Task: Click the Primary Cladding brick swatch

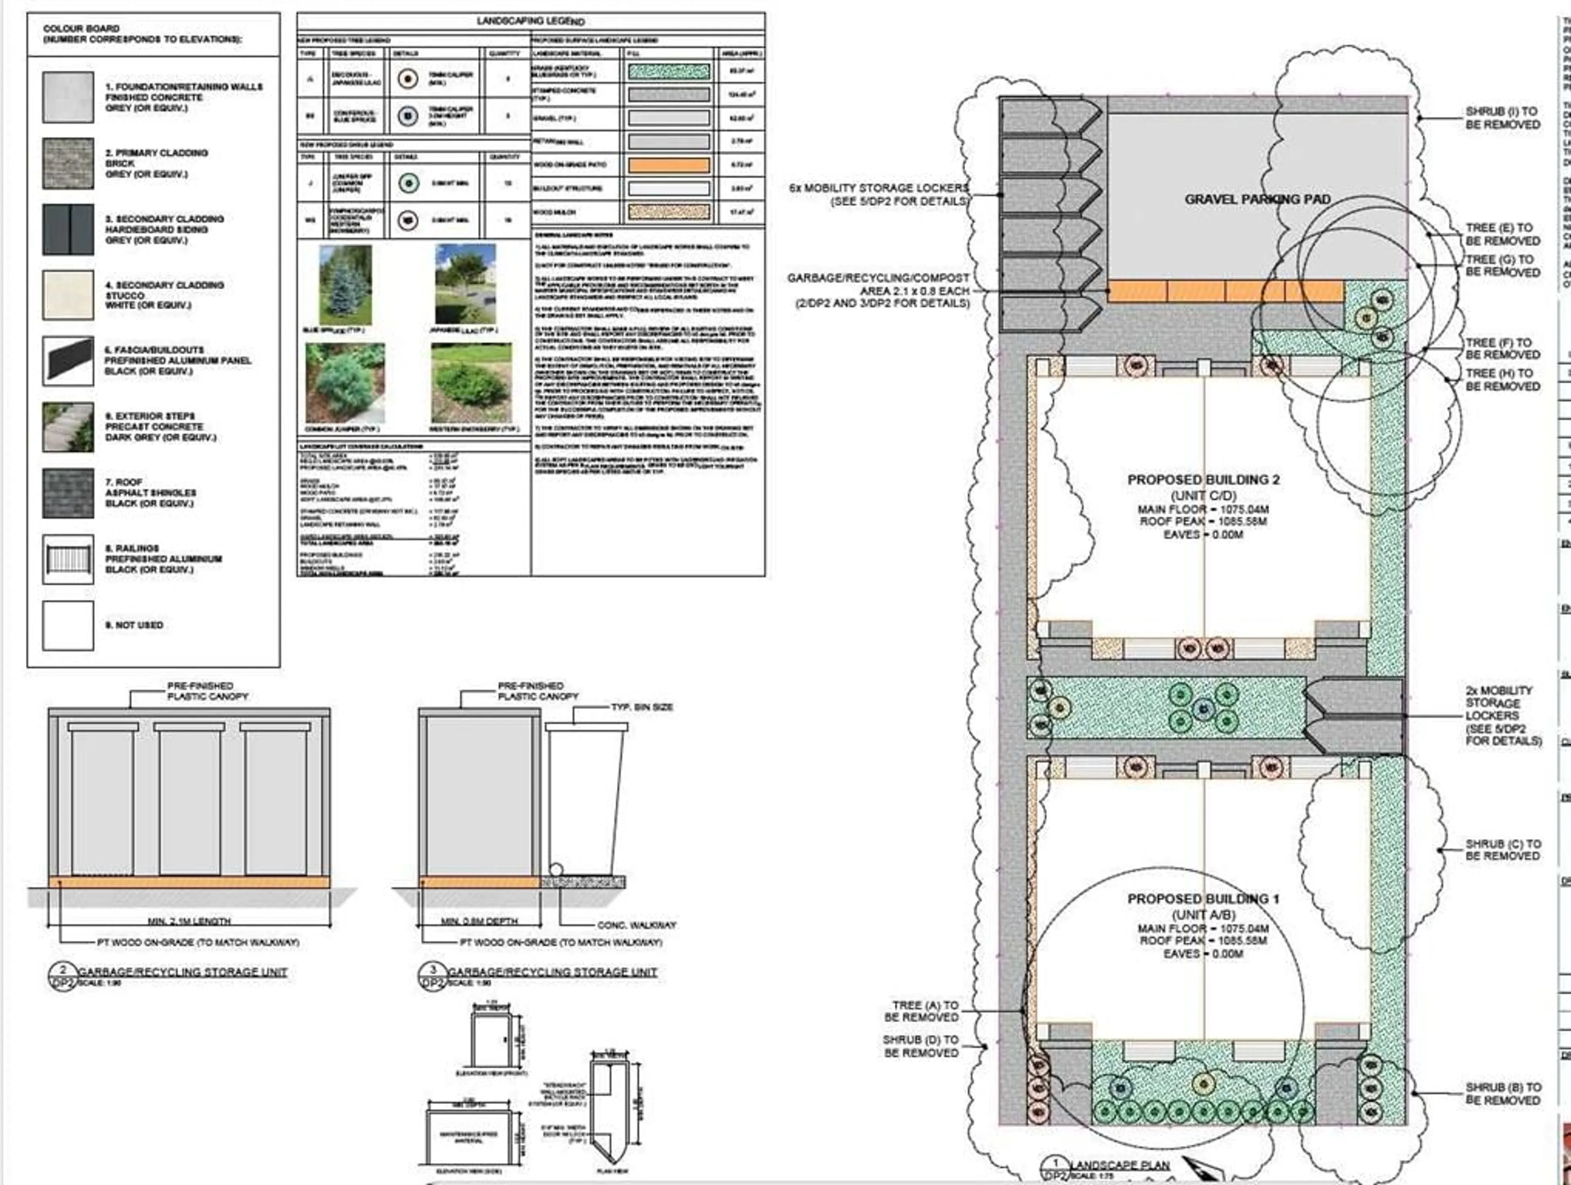Action: (x=68, y=163)
